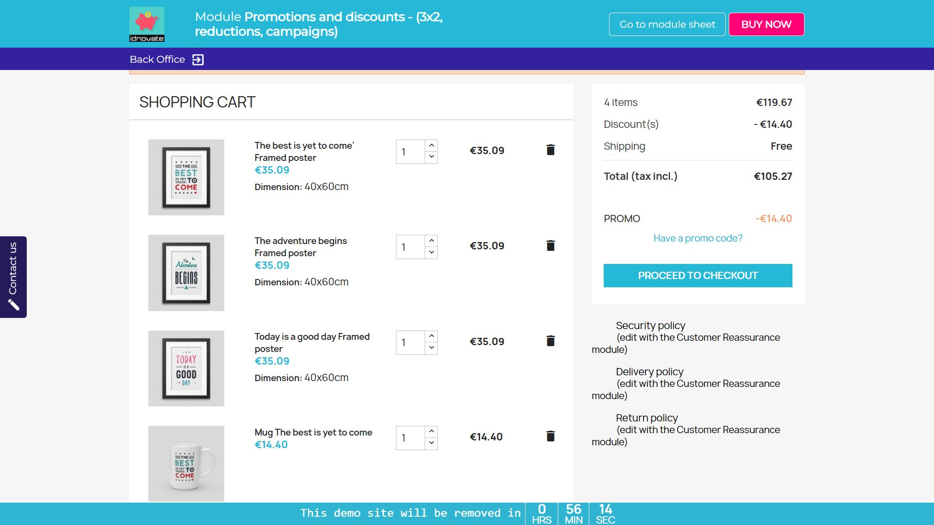Click the Back Office exit arrow icon
Screen dimensions: 934x525
click(x=198, y=60)
